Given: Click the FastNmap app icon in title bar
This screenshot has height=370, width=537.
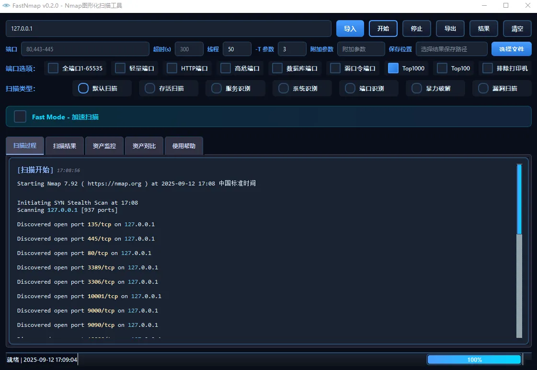Looking at the screenshot, I should coord(6,6).
